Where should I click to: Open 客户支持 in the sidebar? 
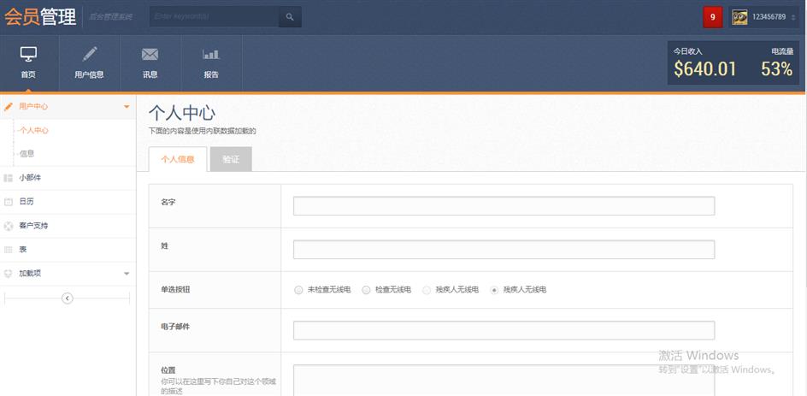[33, 226]
